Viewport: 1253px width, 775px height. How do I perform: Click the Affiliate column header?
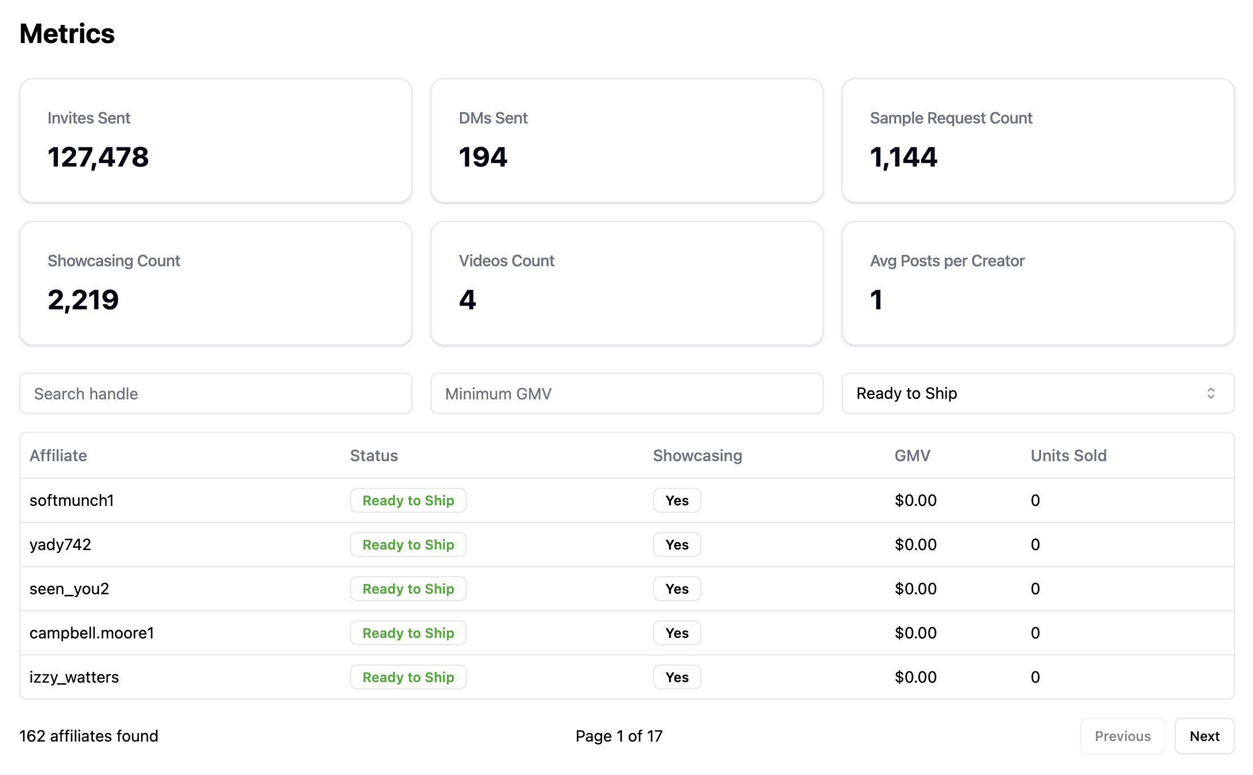coord(58,455)
